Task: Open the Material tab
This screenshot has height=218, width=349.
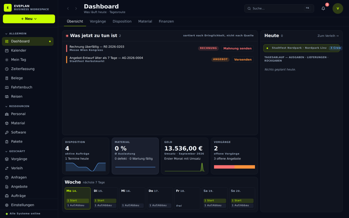Action: 145,21
